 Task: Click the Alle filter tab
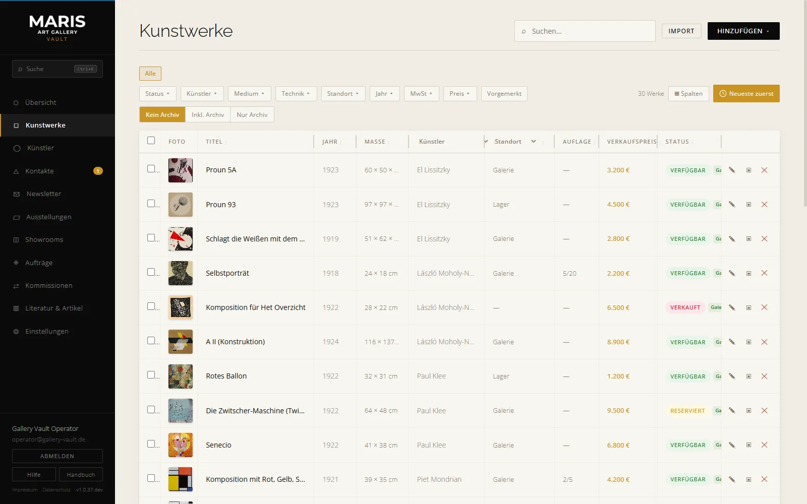click(150, 74)
